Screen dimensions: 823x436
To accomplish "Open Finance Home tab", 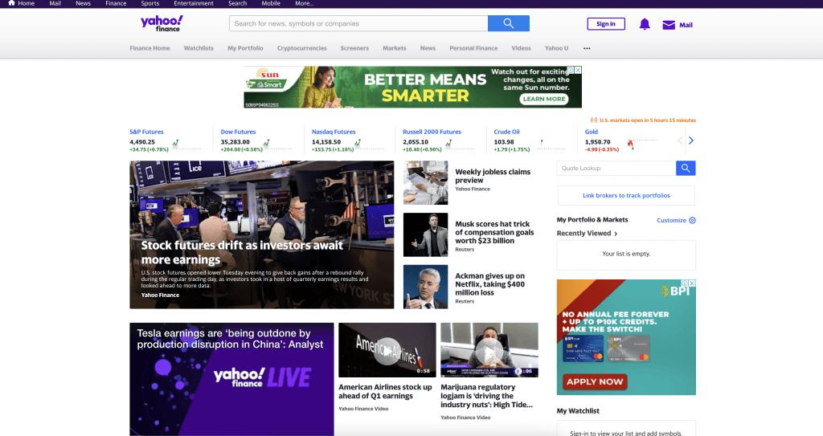I will pos(149,48).
